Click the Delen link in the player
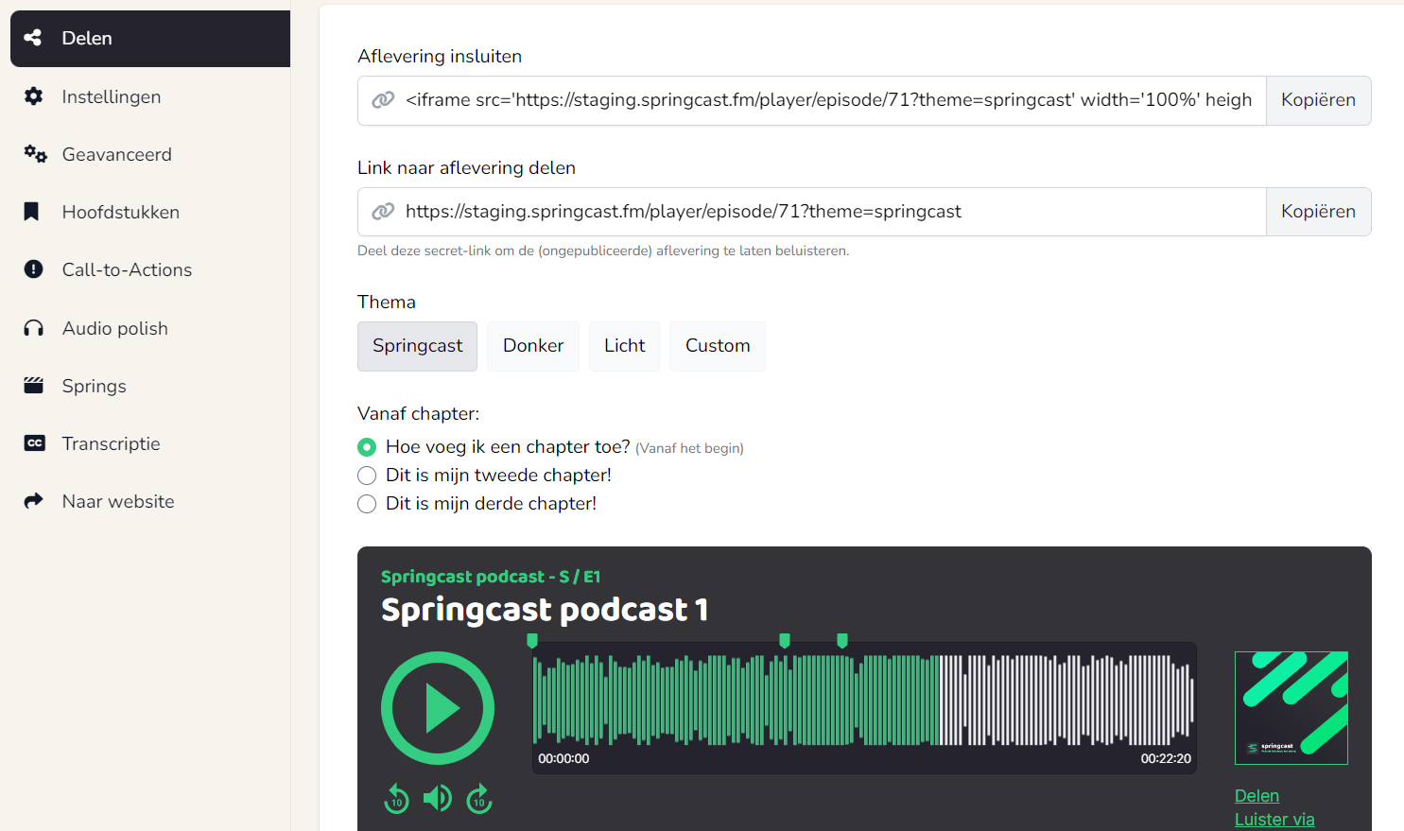Image resolution: width=1404 pixels, height=831 pixels. tap(1257, 796)
